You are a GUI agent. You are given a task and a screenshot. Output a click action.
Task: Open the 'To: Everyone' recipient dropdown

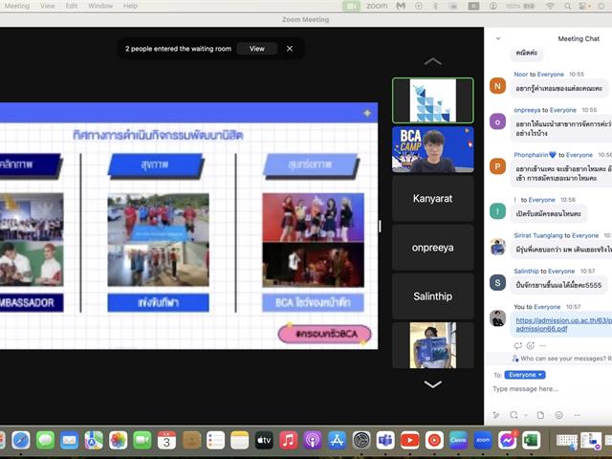pyautogui.click(x=525, y=375)
